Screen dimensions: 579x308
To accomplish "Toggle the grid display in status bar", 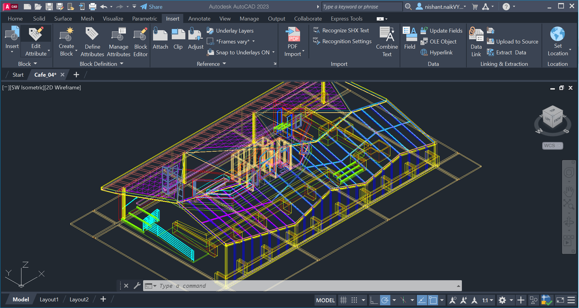I will click(x=343, y=300).
